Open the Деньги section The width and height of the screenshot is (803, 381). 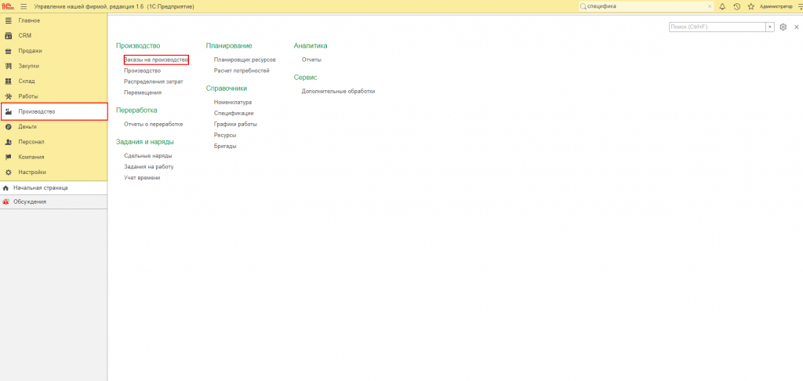[27, 126]
